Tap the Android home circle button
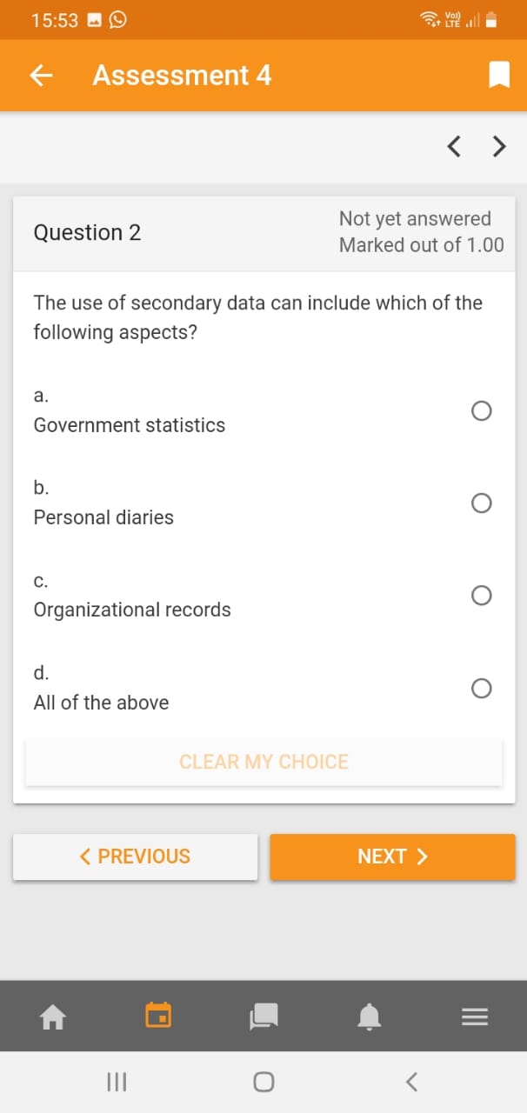This screenshot has height=1113, width=527. [x=263, y=1082]
